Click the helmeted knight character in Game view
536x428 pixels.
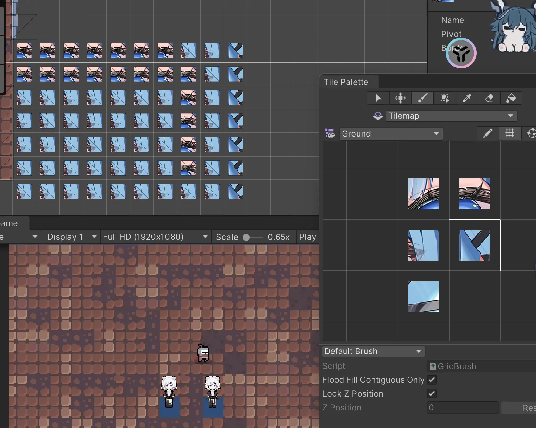tap(203, 353)
